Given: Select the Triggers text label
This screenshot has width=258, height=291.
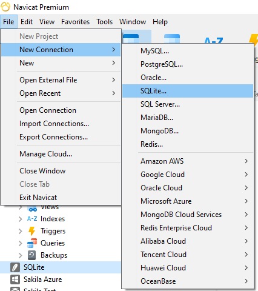Looking at the screenshot, I should point(53,231).
